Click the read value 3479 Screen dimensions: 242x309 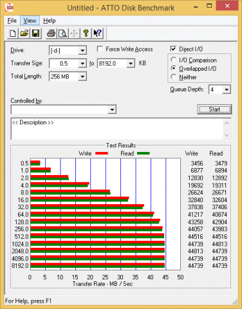pyautogui.click(x=221, y=164)
